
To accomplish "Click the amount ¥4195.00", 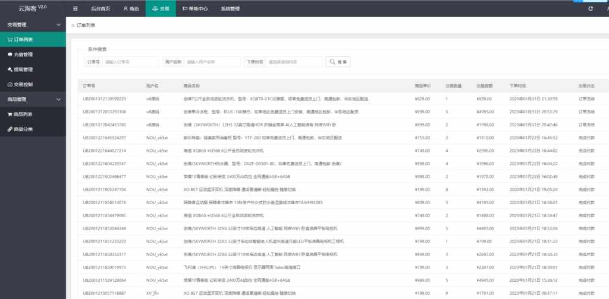I will [x=485, y=202].
